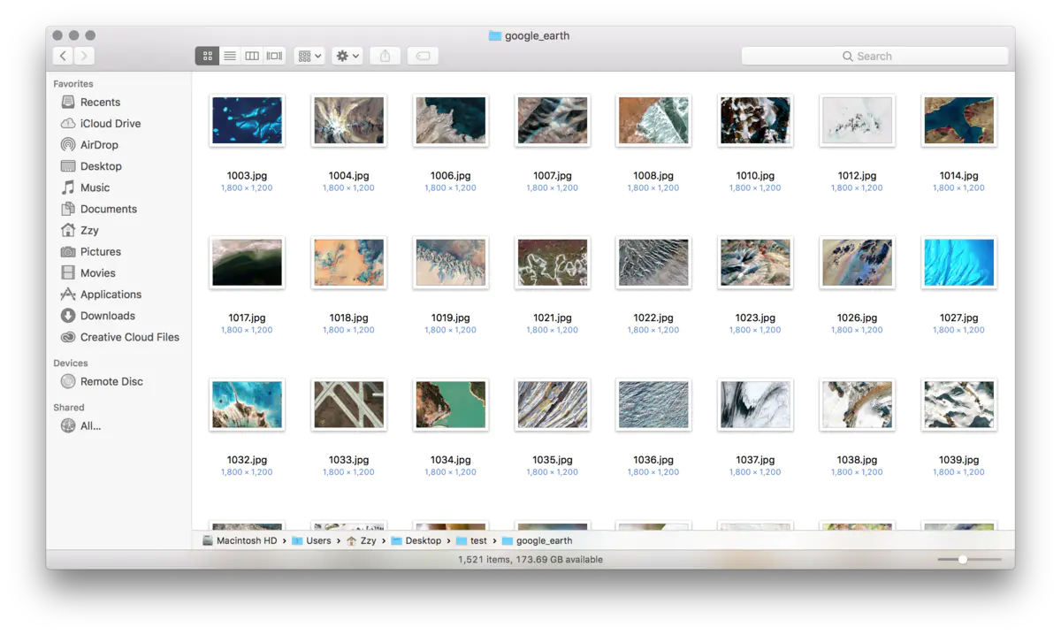Switch to column view

tap(252, 56)
